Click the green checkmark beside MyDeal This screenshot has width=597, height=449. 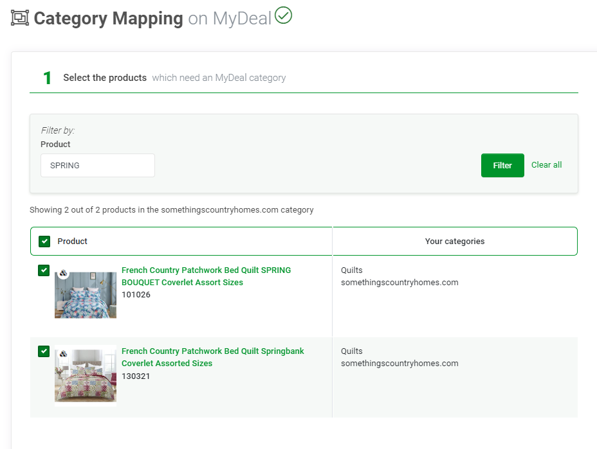283,15
